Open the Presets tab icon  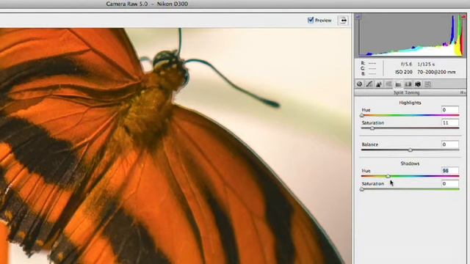427,84
